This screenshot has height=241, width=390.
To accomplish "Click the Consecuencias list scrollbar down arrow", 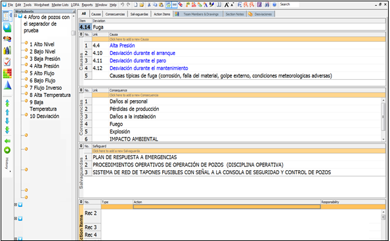I will click(383, 139).
